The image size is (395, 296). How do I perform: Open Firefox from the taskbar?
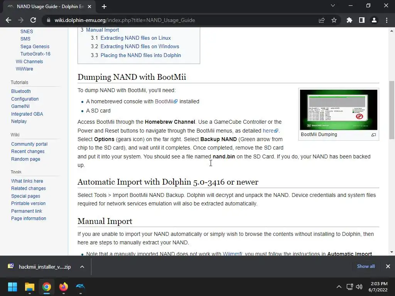tap(64, 287)
